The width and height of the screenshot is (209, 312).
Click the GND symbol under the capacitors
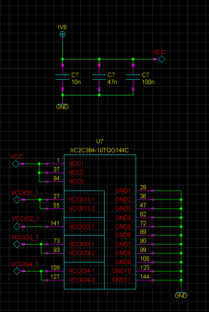(x=62, y=105)
